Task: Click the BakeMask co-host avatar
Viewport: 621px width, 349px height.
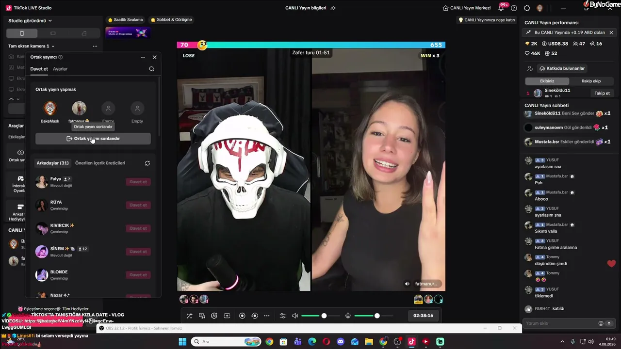Action: 50,108
